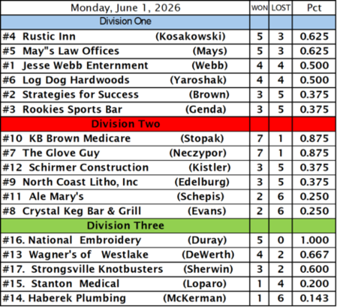Select the Monday, June 1, 2026 date header

125,8
